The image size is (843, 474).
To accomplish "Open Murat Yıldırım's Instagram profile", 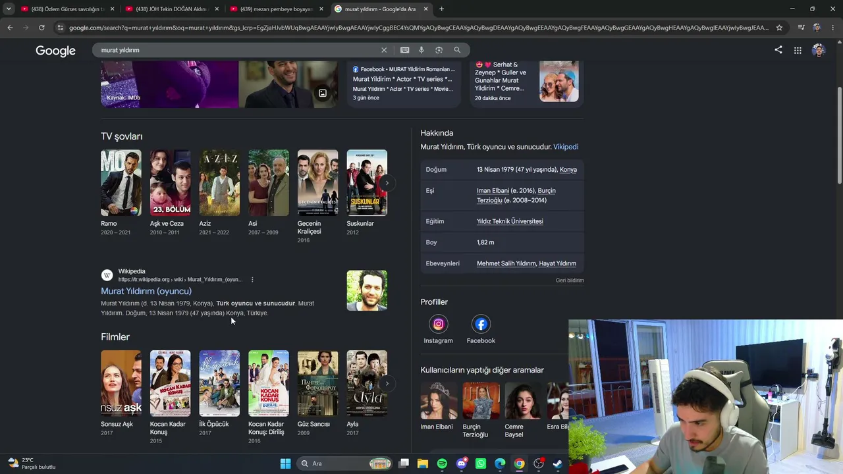I will (x=438, y=329).
